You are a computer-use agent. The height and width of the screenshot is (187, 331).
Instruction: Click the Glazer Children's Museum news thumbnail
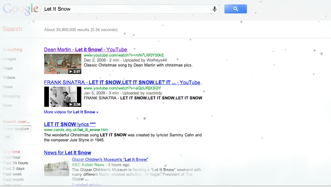point(57,167)
